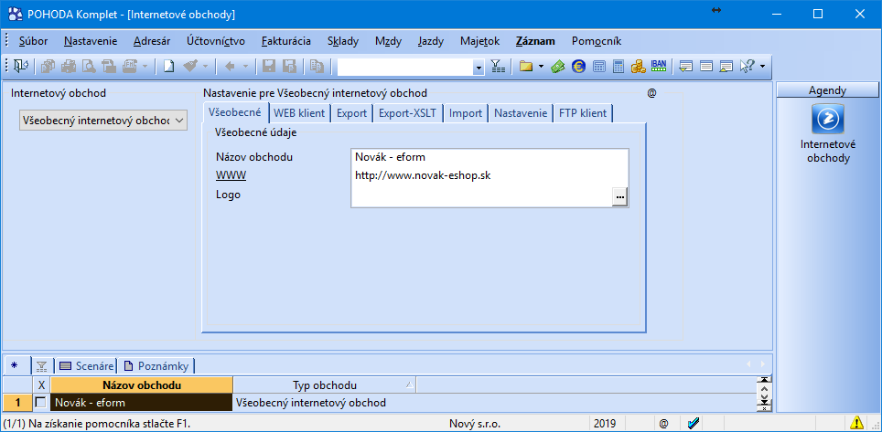Switch to the FTP klient tab
This screenshot has width=882, height=432.
click(x=583, y=113)
